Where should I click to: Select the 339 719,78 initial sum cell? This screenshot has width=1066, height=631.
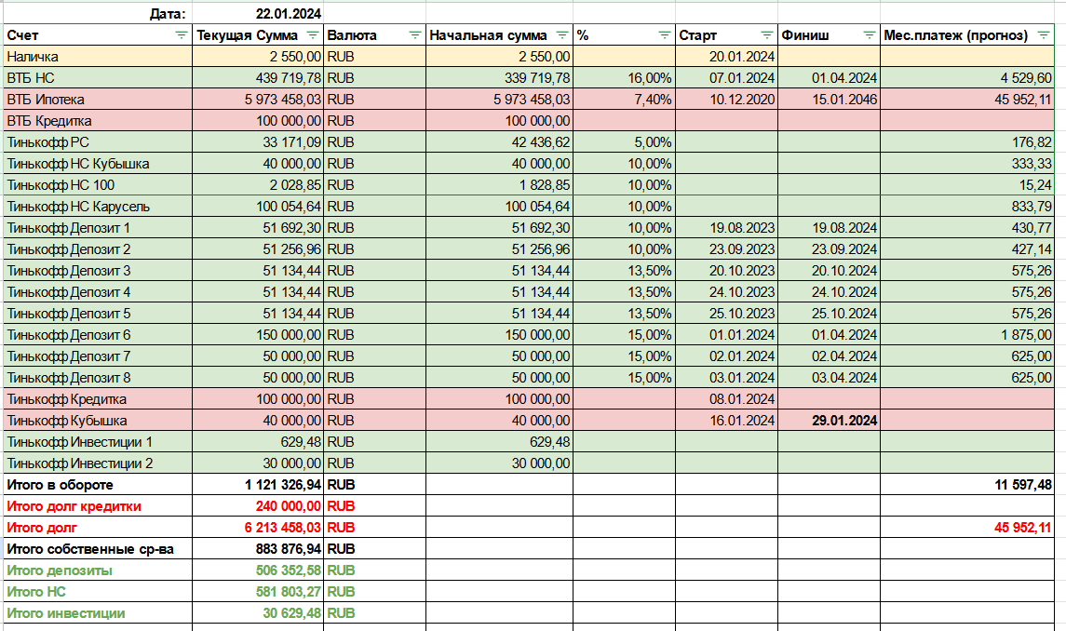[500, 78]
